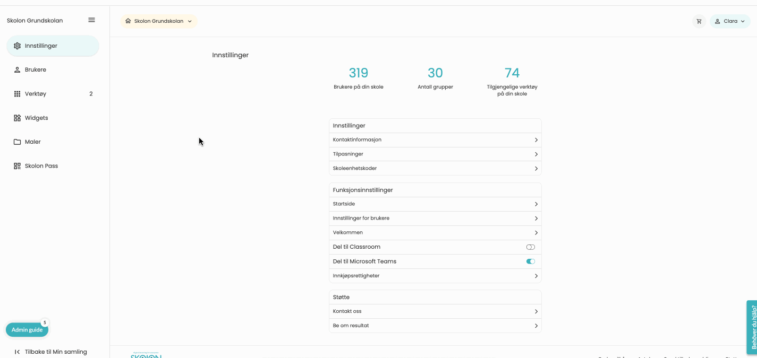757x358 pixels.
Task: Go to Brukere in the sidebar
Action: tap(53, 70)
